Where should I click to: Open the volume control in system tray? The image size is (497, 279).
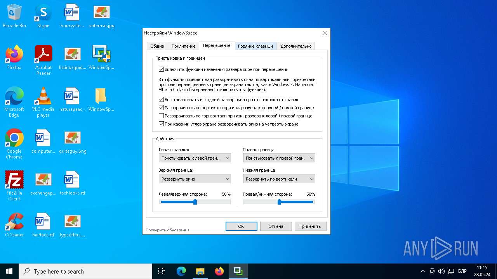point(441,271)
